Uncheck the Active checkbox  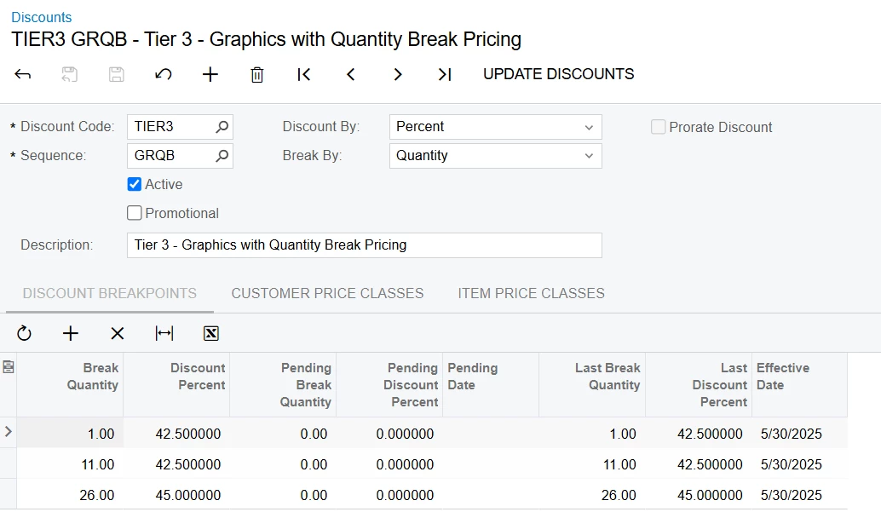point(135,184)
